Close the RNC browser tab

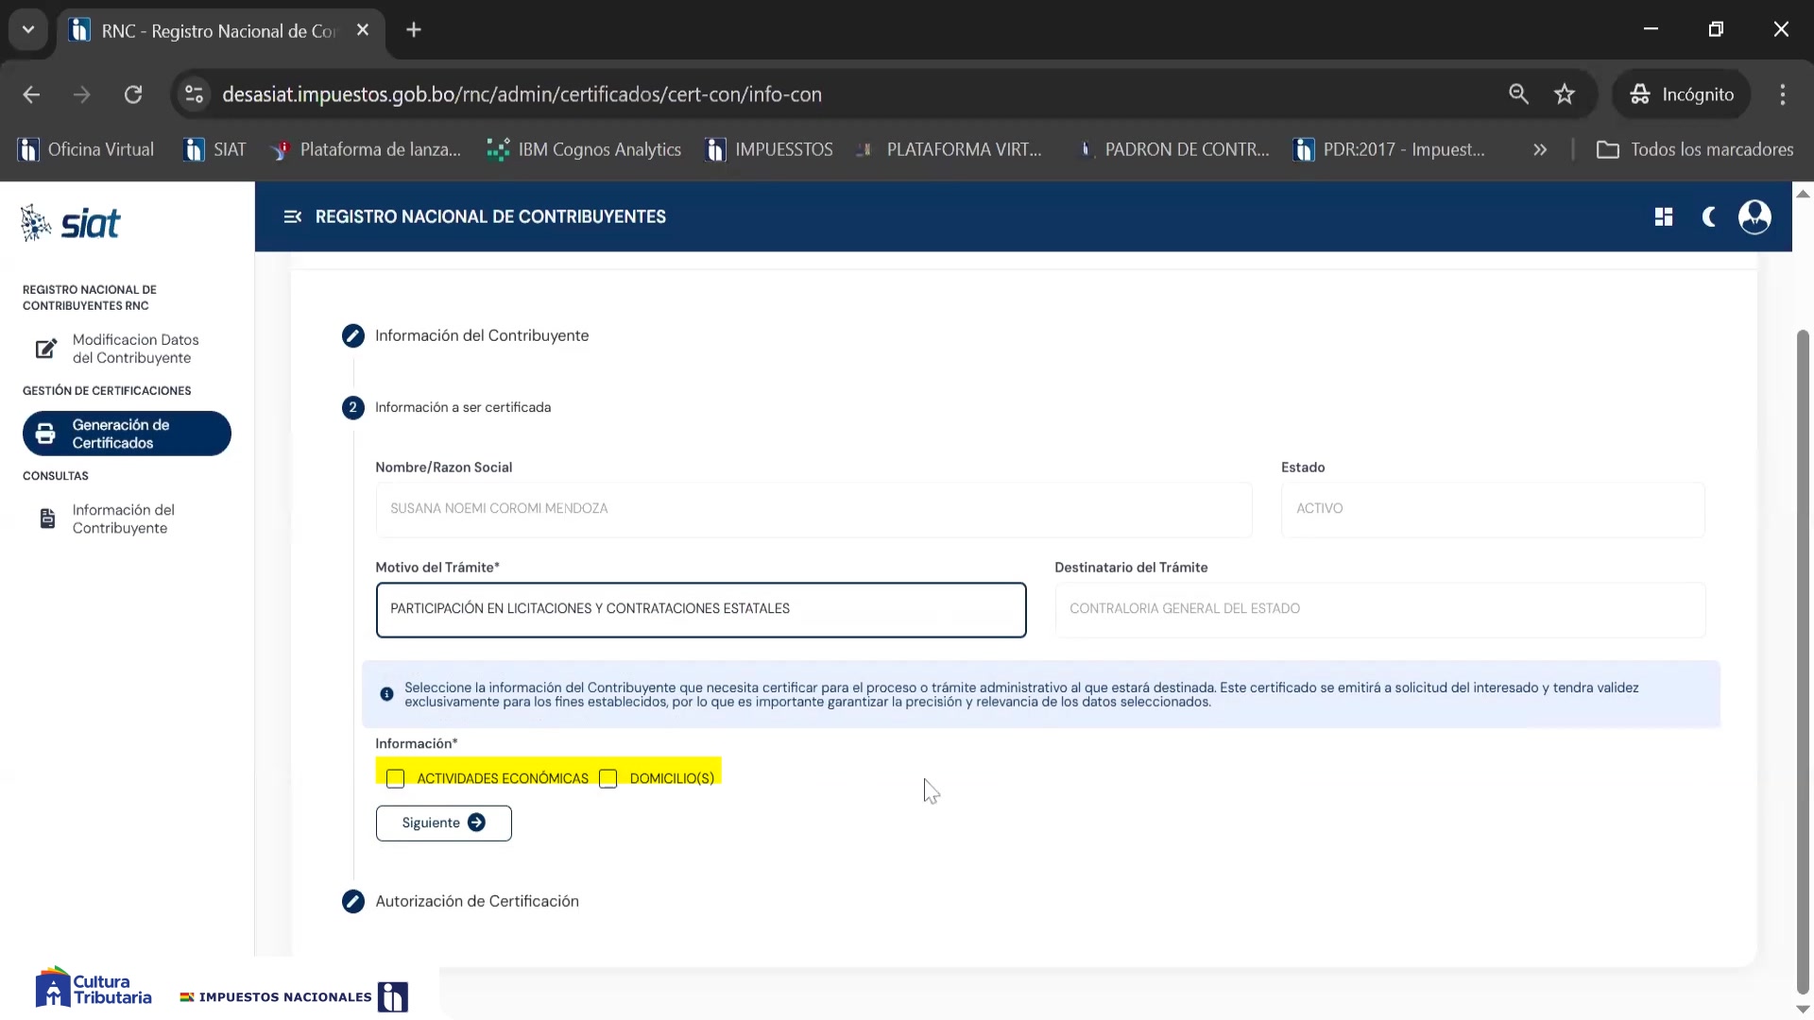[363, 30]
